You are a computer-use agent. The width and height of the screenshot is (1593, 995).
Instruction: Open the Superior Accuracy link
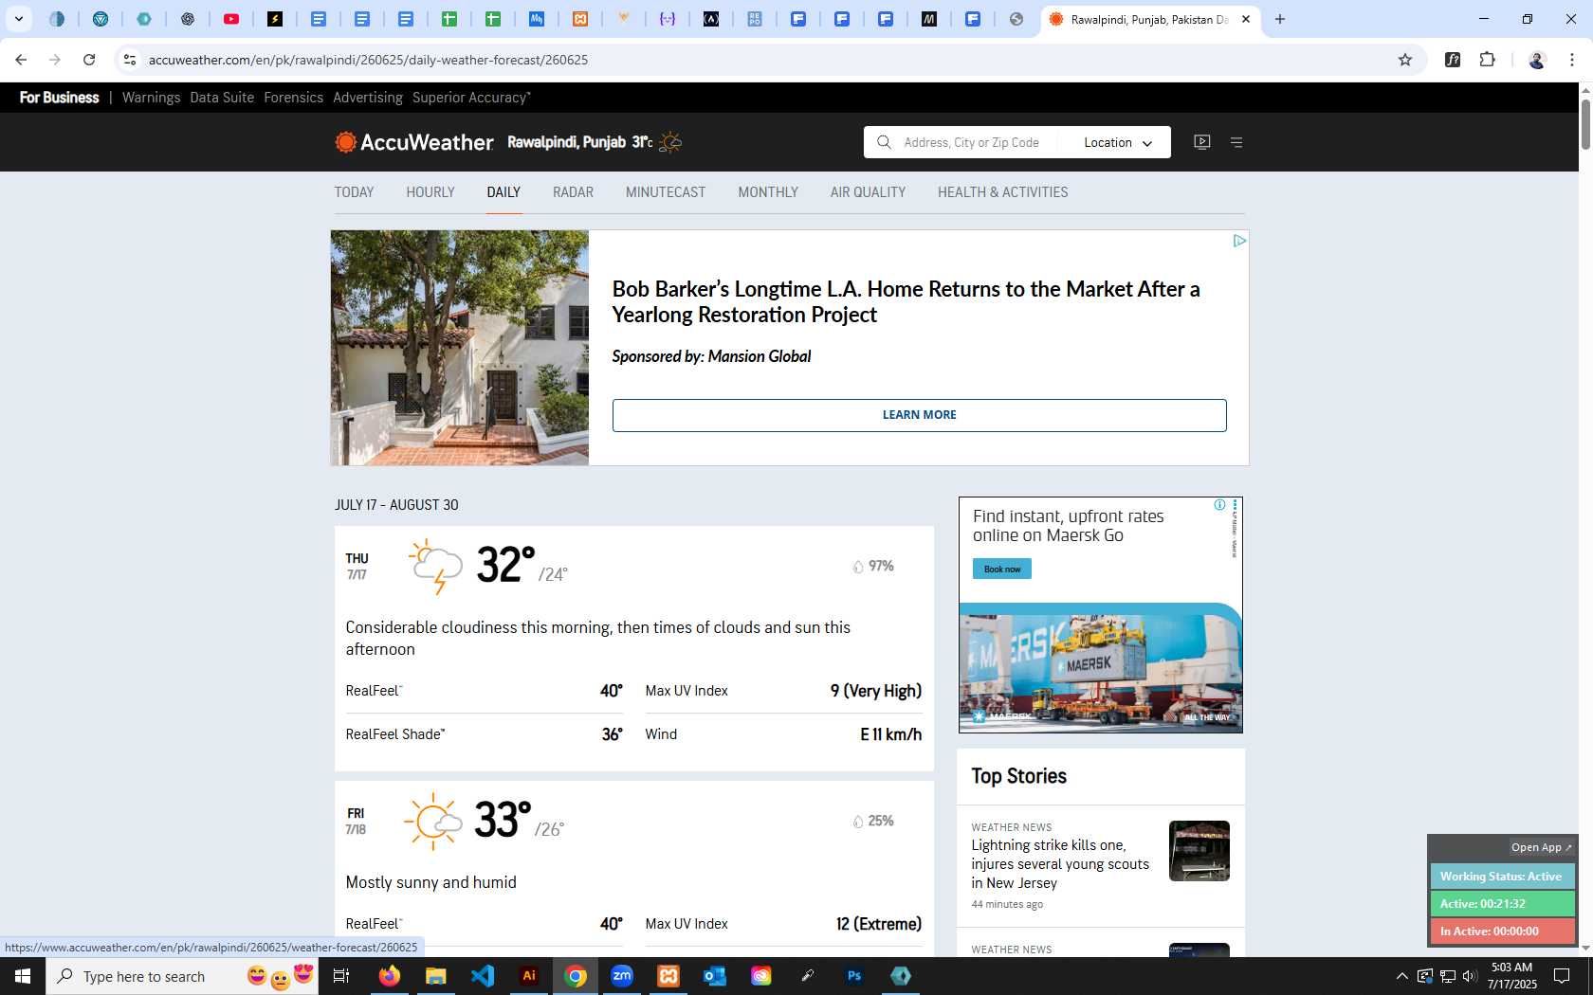471,98
